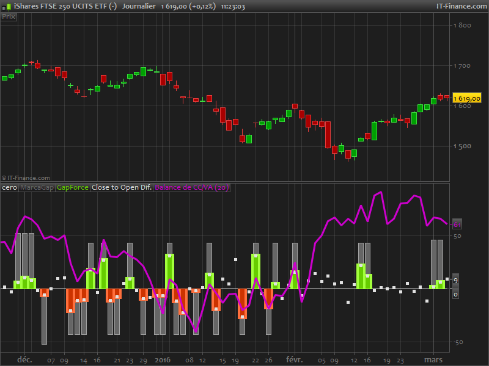The width and height of the screenshot is (489, 366).
Task: Click the déc. month label on time axis
Action: click(24, 360)
